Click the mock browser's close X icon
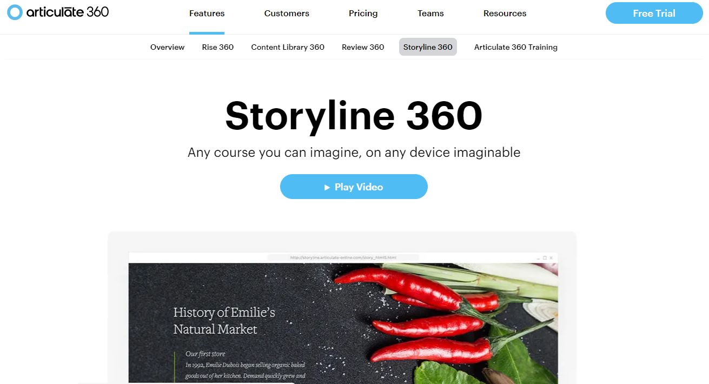This screenshot has width=709, height=384. [551, 257]
